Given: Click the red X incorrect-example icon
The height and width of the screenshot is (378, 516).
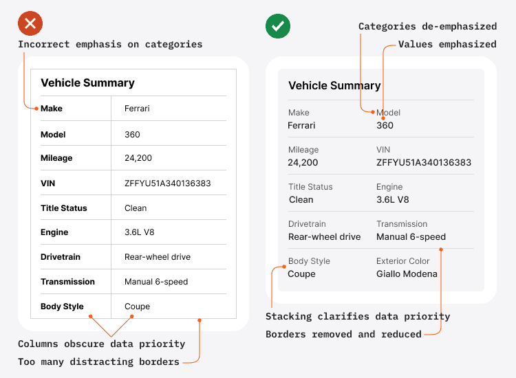Looking at the screenshot, I should pyautogui.click(x=30, y=25).
